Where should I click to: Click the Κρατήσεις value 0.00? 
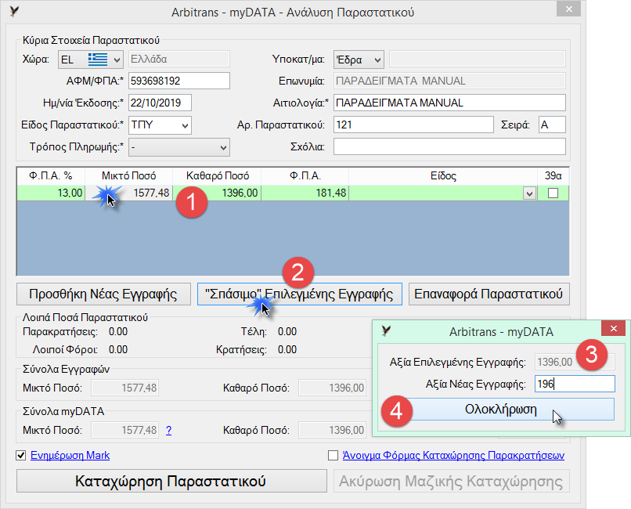[x=287, y=350]
